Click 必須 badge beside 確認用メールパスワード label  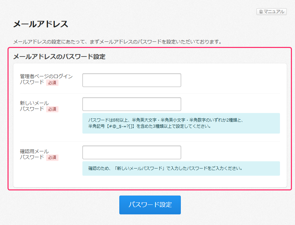(x=52, y=158)
